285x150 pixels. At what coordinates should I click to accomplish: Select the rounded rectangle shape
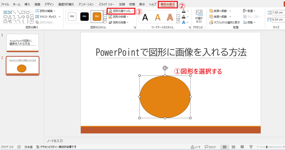[6, 17]
